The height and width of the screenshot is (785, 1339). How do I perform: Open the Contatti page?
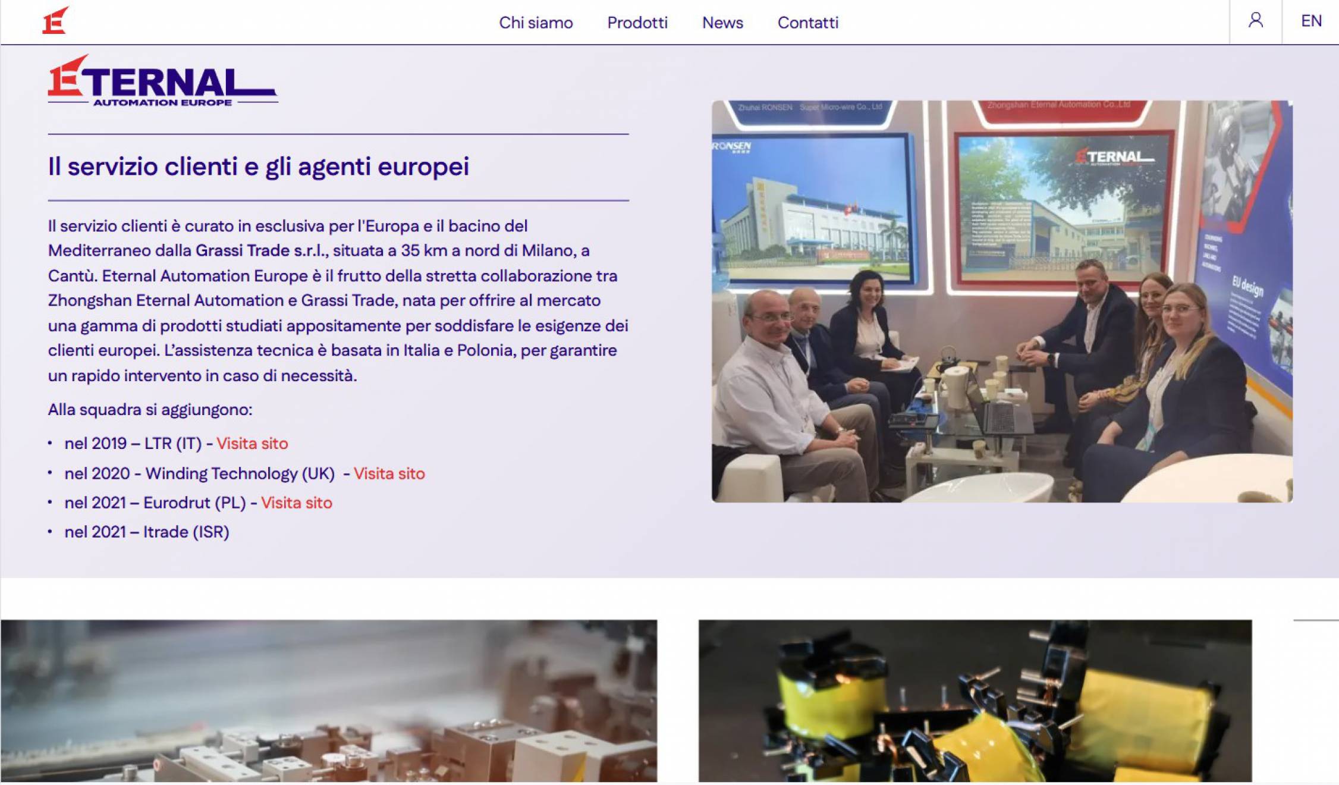pos(808,23)
